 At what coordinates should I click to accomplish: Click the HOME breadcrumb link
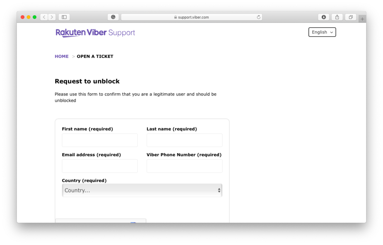tap(62, 57)
